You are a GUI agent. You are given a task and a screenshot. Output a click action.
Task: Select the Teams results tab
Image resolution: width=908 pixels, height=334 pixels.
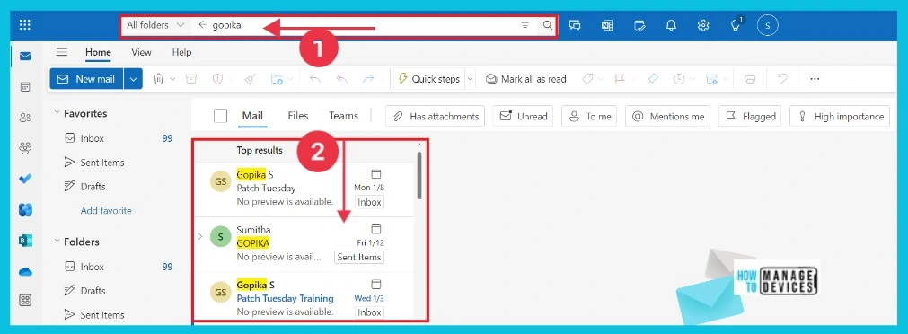tap(343, 116)
